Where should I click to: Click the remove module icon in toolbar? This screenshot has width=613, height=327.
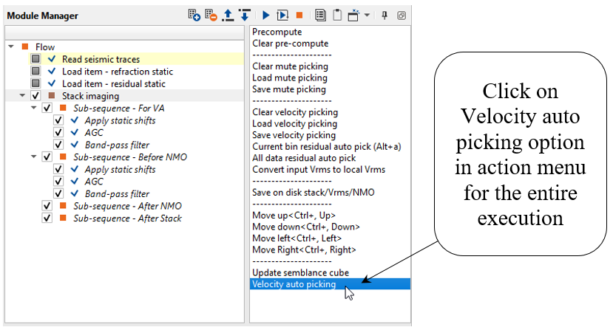(211, 16)
